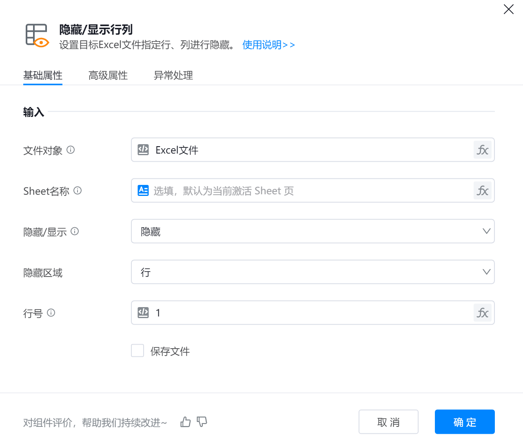Image resolution: width=523 pixels, height=446 pixels.
Task: Toggle the code mode icon in 行号 field
Action: tap(143, 313)
